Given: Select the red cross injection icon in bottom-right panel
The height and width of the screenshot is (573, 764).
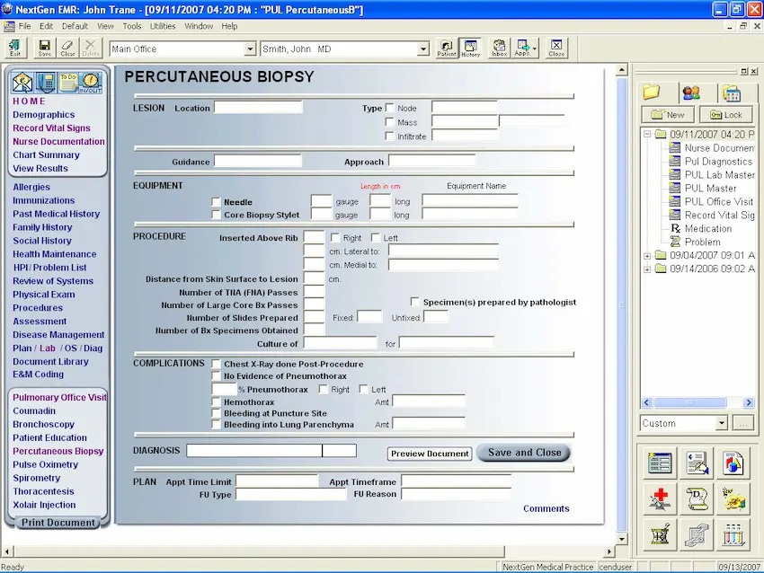Looking at the screenshot, I should pyautogui.click(x=659, y=498).
